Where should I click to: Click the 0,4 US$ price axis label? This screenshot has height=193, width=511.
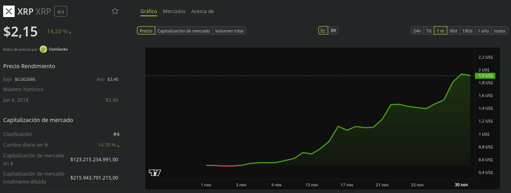click(485, 172)
